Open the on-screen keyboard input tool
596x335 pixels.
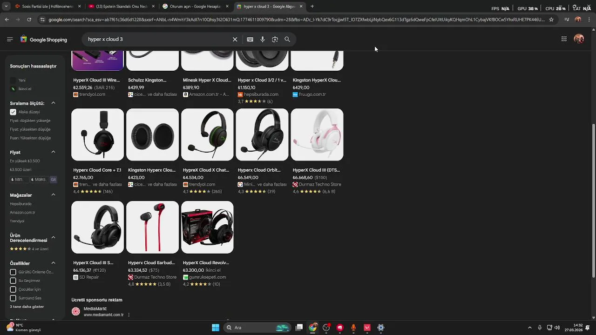(250, 40)
